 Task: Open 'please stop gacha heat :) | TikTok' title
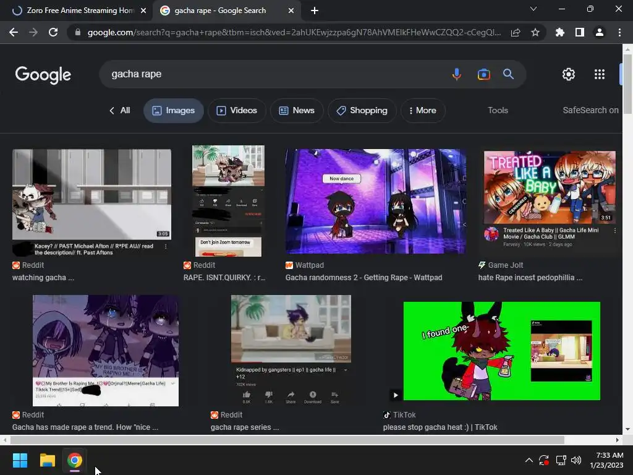[440, 427]
